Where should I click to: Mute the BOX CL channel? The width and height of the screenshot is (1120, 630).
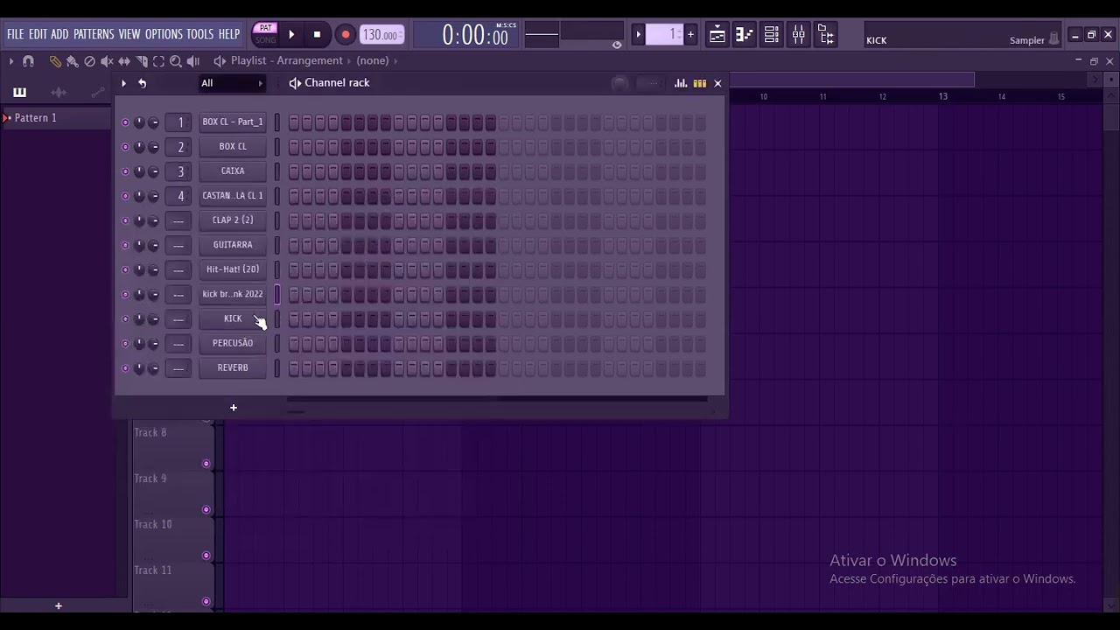[125, 147]
